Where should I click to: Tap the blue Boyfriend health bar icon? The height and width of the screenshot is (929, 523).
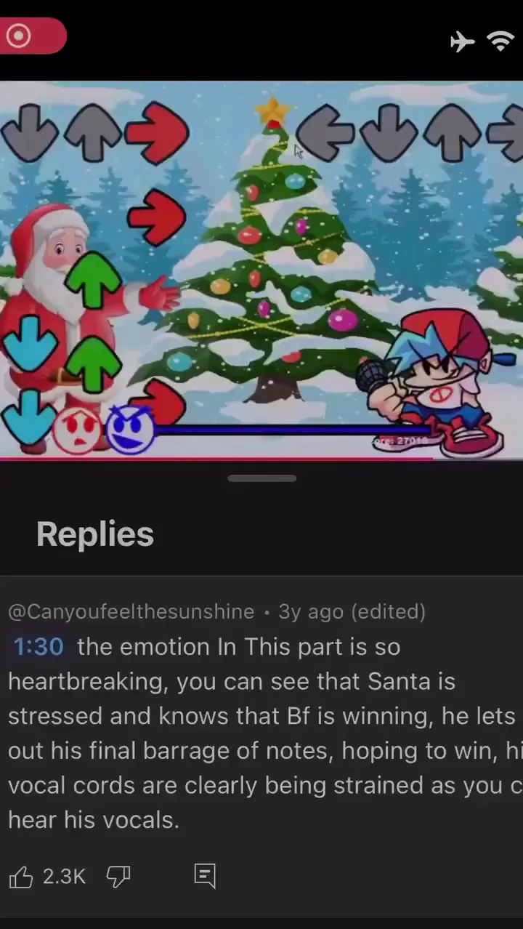130,429
